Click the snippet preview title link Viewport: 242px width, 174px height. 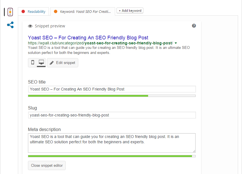[x=88, y=38]
